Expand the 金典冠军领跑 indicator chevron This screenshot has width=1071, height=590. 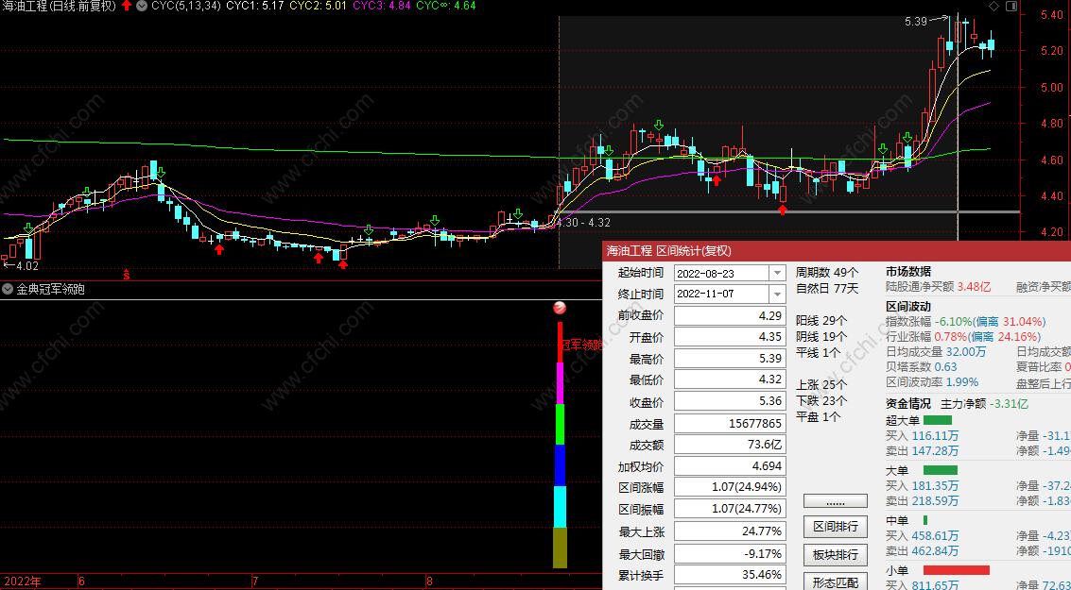(8, 289)
